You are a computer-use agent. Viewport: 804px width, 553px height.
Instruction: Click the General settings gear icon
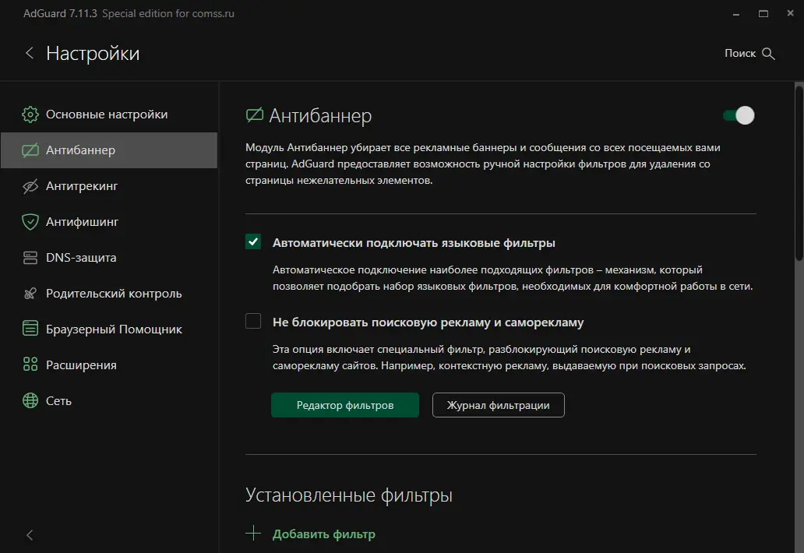[30, 114]
